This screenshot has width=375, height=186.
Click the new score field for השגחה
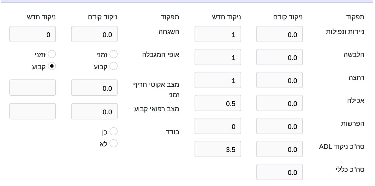coord(33,34)
